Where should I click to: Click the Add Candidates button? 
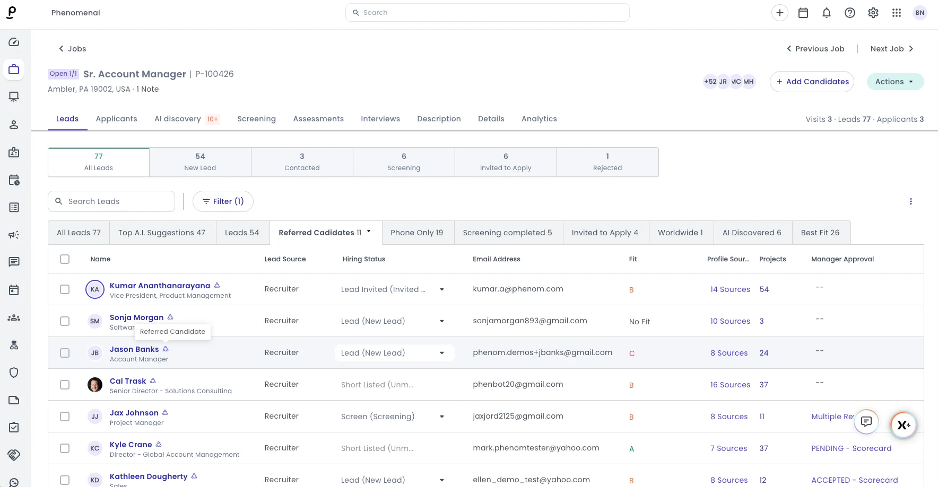[812, 82]
